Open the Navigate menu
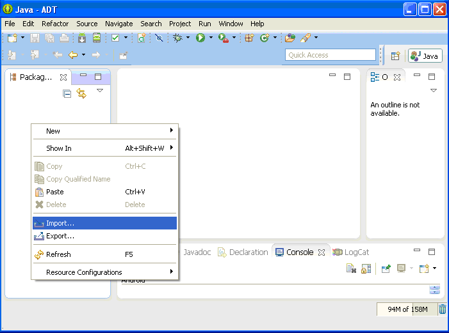 tap(119, 24)
